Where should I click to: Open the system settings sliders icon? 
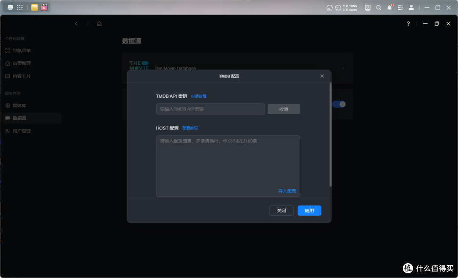click(400, 8)
